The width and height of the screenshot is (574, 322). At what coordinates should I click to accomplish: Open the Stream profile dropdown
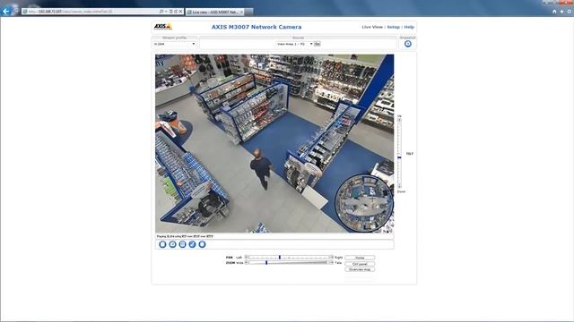[x=174, y=44]
